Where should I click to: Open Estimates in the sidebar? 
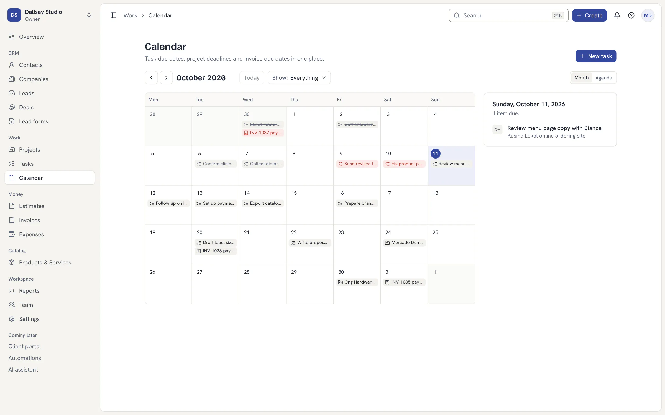(50, 206)
